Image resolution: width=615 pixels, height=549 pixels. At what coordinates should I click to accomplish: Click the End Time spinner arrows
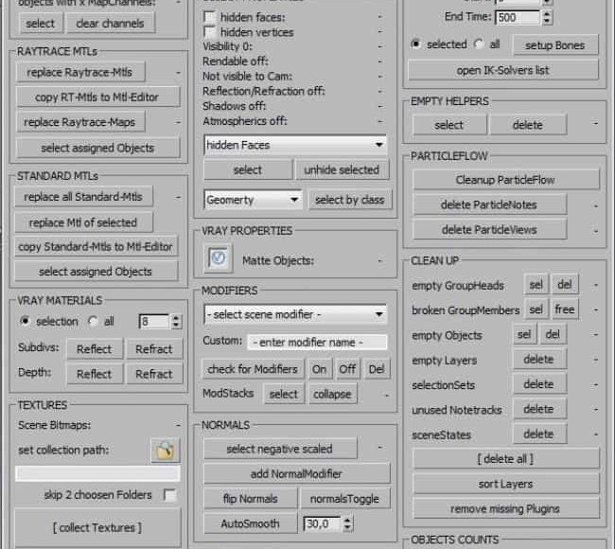(x=548, y=17)
